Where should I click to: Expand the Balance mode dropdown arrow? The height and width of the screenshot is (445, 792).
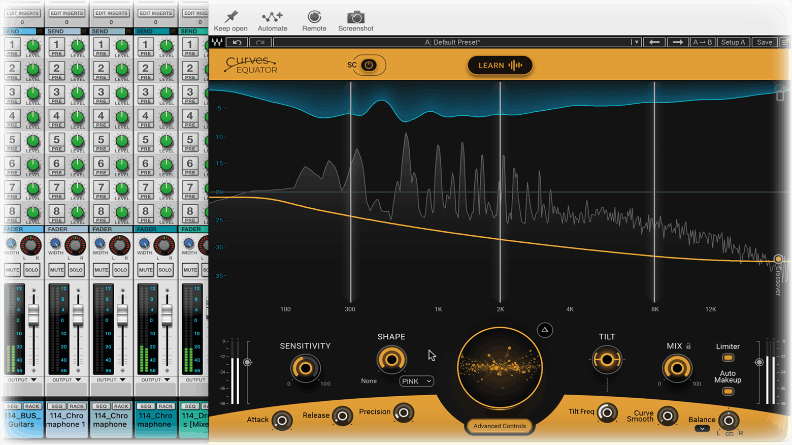[702, 429]
